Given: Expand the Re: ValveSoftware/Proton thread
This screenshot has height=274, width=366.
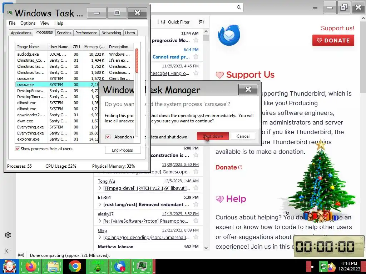Looking at the screenshot, I should pyautogui.click(x=100, y=221).
